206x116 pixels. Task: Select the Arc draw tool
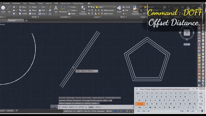pos(9,9)
